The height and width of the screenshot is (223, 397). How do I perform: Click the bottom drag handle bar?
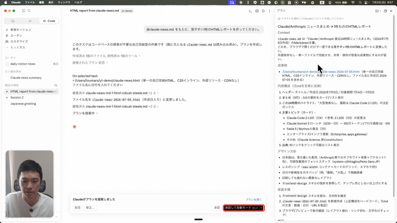198,219
